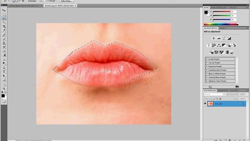The image size is (250, 141).
Task: Expand Curves Presets
Action: pyautogui.click(x=207, y=63)
